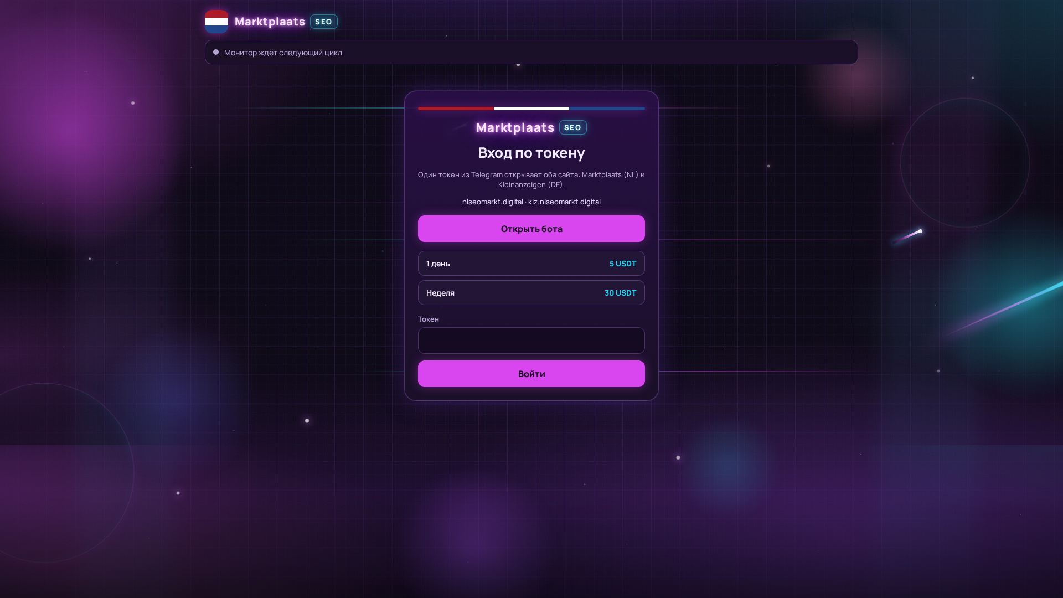This screenshot has width=1063, height=598.
Task: Click the 'Войти' login button
Action: coord(531,374)
